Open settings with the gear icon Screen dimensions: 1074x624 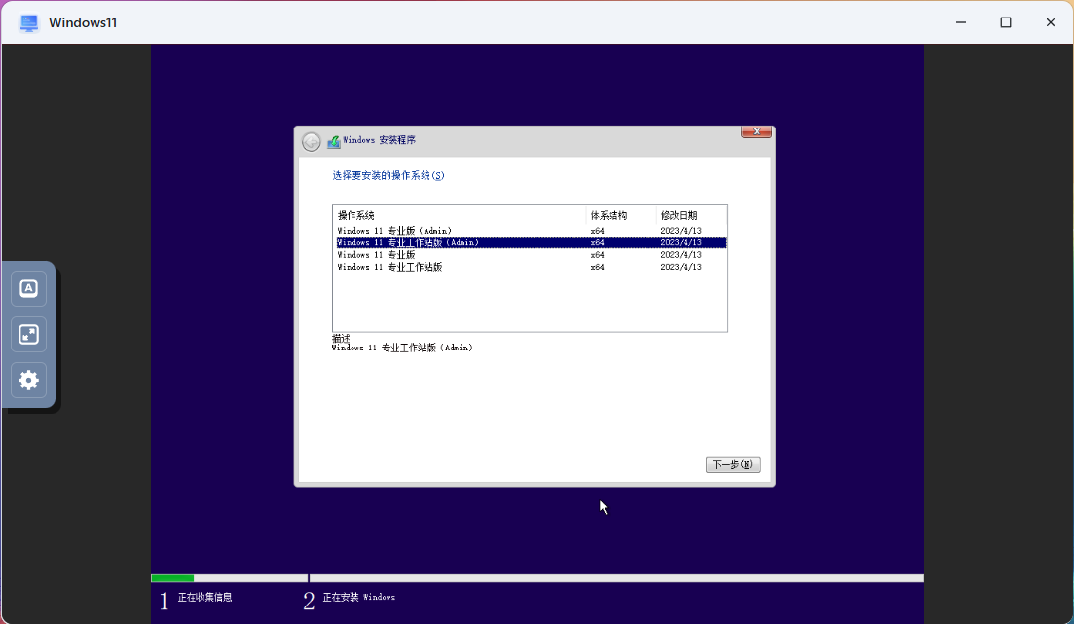point(29,381)
